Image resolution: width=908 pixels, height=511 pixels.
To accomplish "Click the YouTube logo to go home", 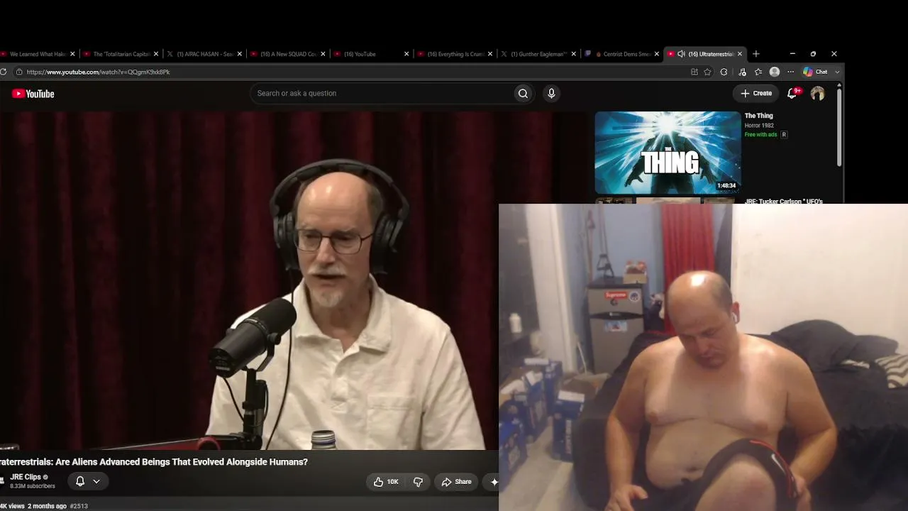I will coord(33,94).
